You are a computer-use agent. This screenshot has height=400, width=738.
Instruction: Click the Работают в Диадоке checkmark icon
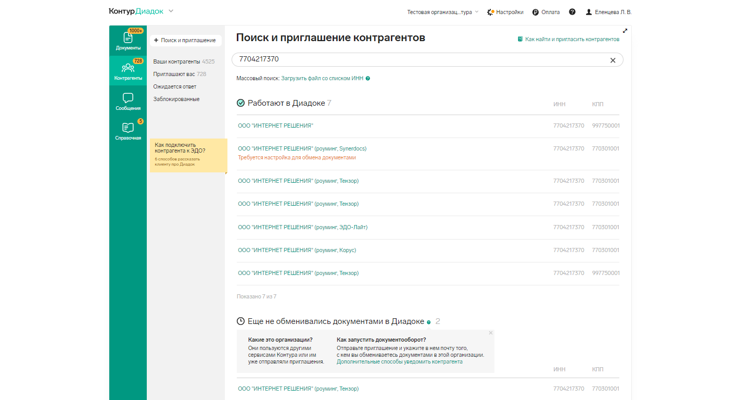[x=240, y=103]
